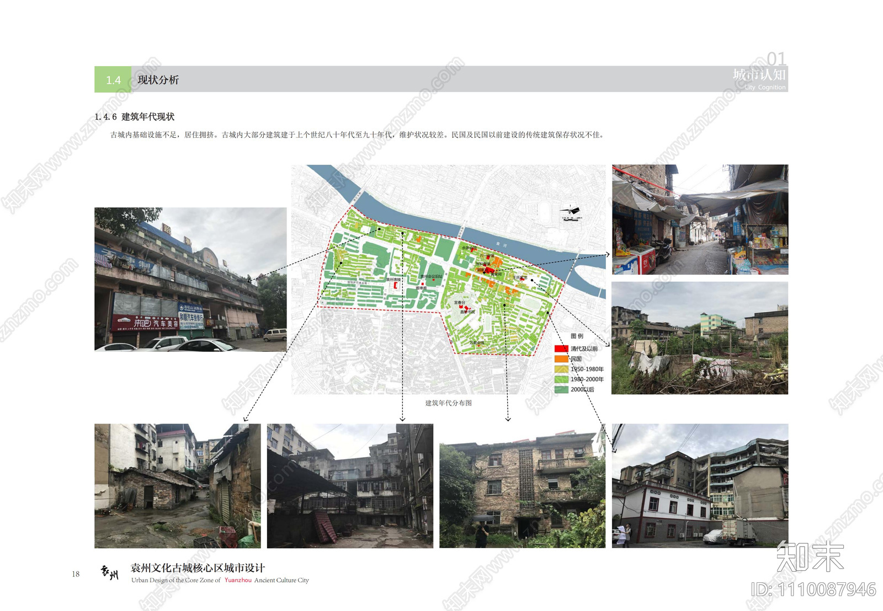Click the 袁州 calligraphy logo in the footer

(x=109, y=572)
